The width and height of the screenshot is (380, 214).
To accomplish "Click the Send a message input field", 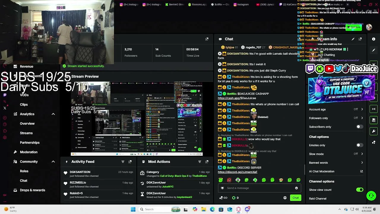I will point(260,188).
